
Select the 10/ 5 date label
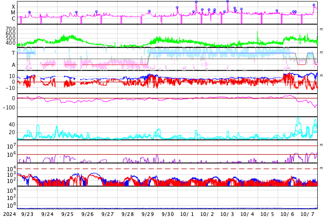267,214
